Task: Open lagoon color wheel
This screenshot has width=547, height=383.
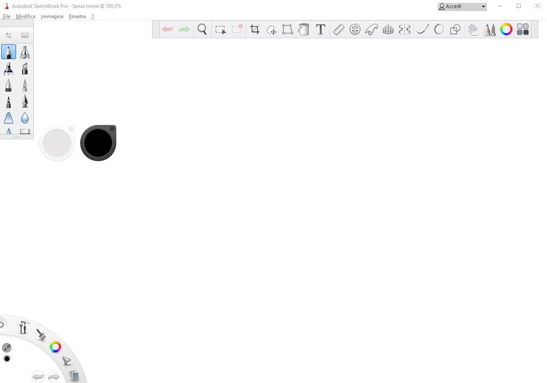Action: coord(55,347)
